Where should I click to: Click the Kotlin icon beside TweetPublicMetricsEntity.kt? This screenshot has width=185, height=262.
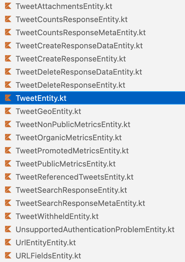(x=8, y=164)
